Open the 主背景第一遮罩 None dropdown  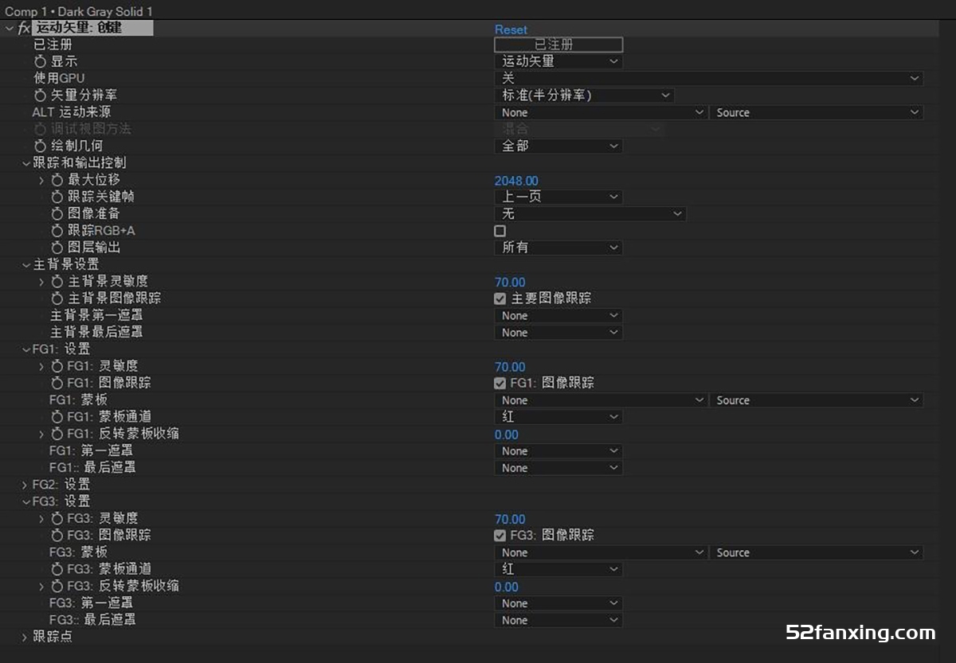558,315
